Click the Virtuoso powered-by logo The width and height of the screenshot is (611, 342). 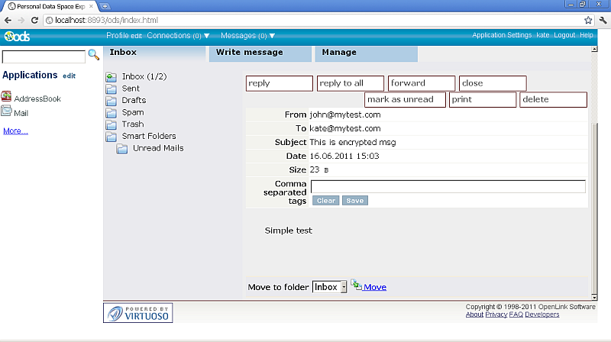[x=138, y=312]
